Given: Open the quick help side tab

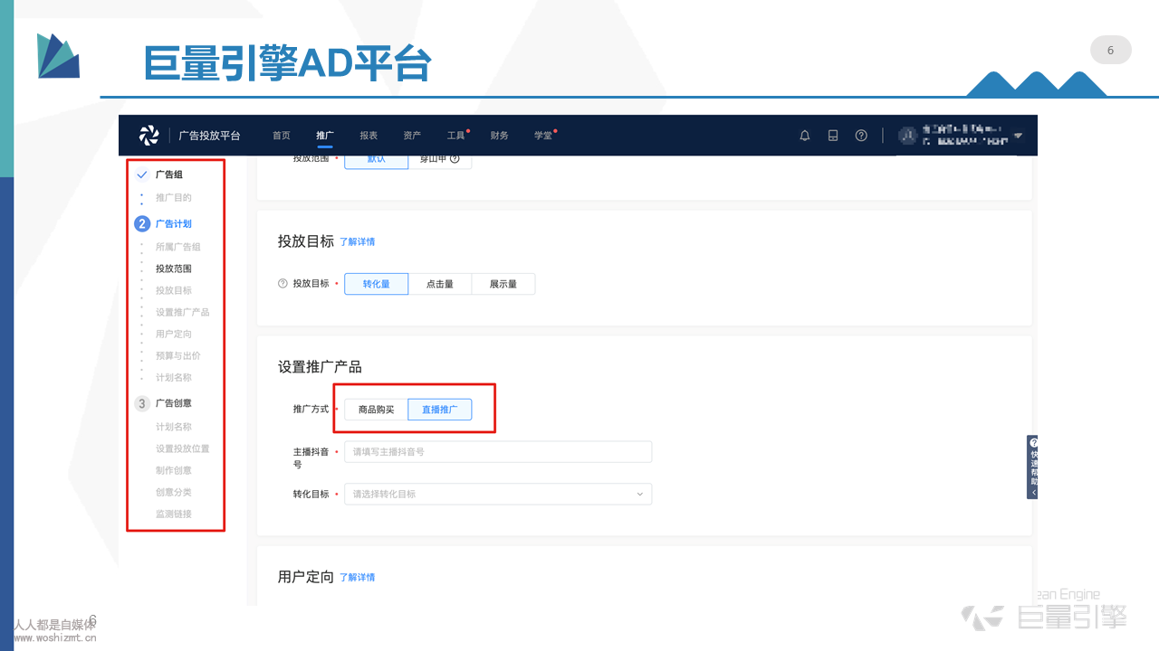Looking at the screenshot, I should point(1032,467).
